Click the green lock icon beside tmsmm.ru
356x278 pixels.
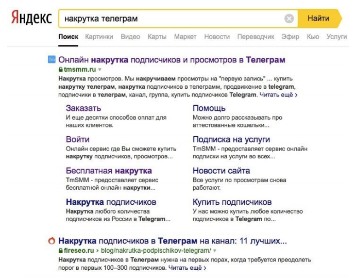coord(60,69)
